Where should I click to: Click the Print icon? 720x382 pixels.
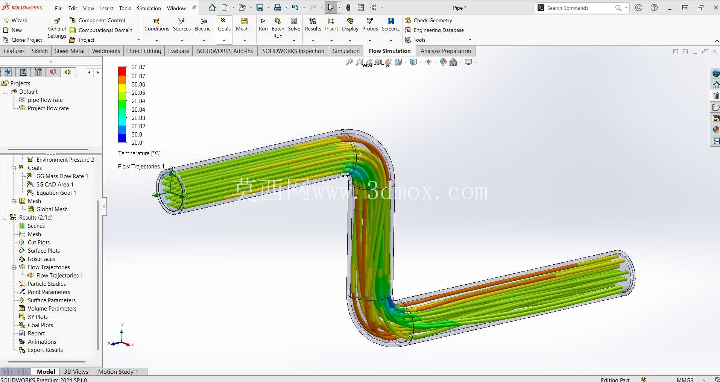pos(278,8)
